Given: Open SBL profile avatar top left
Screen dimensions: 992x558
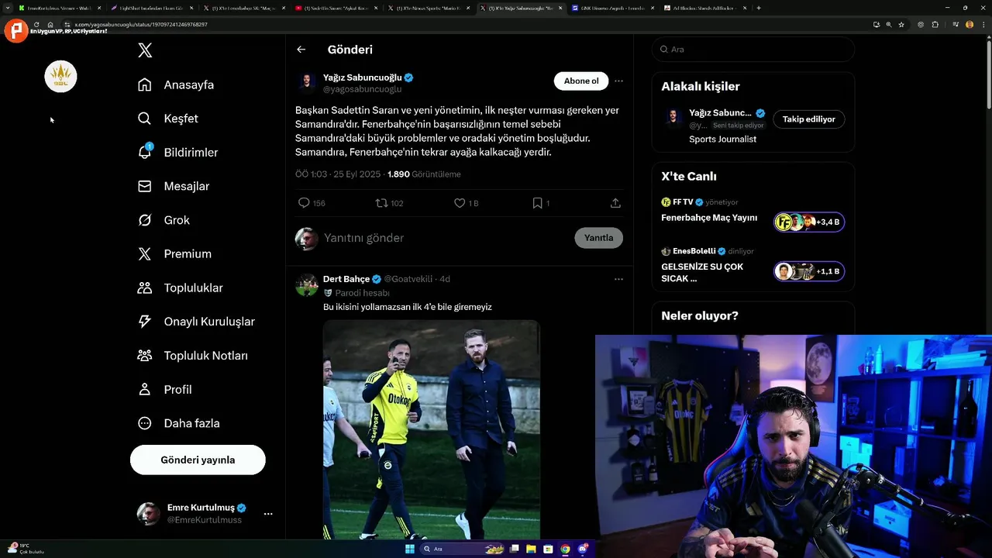Looking at the screenshot, I should pyautogui.click(x=60, y=76).
